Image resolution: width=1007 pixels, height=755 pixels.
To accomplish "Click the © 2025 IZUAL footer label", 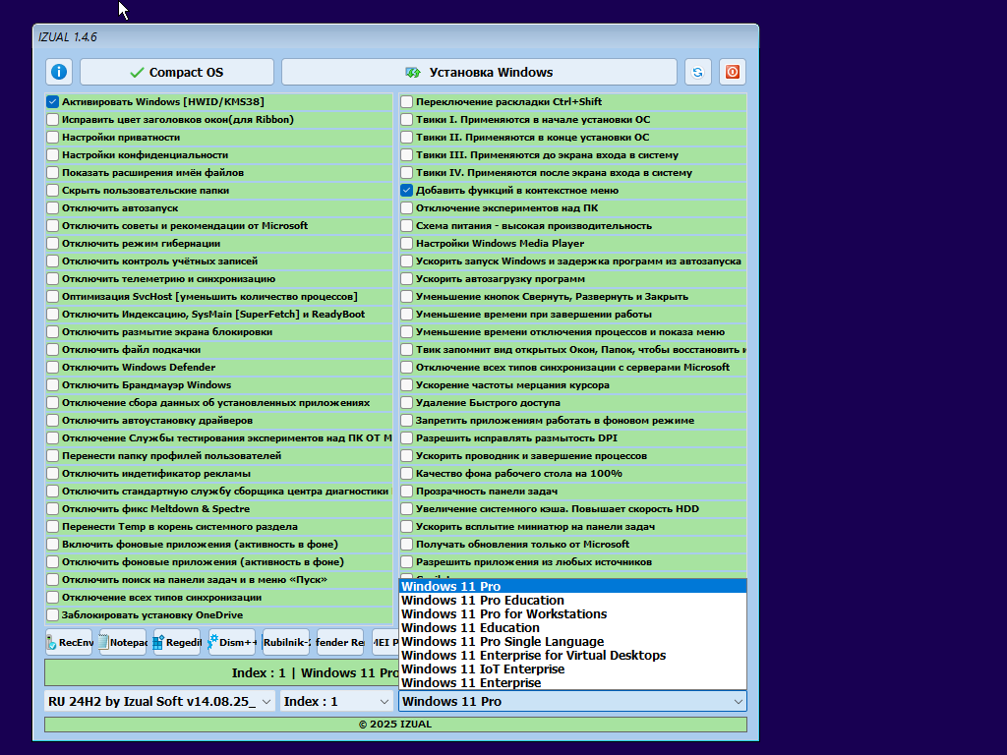I will click(395, 725).
